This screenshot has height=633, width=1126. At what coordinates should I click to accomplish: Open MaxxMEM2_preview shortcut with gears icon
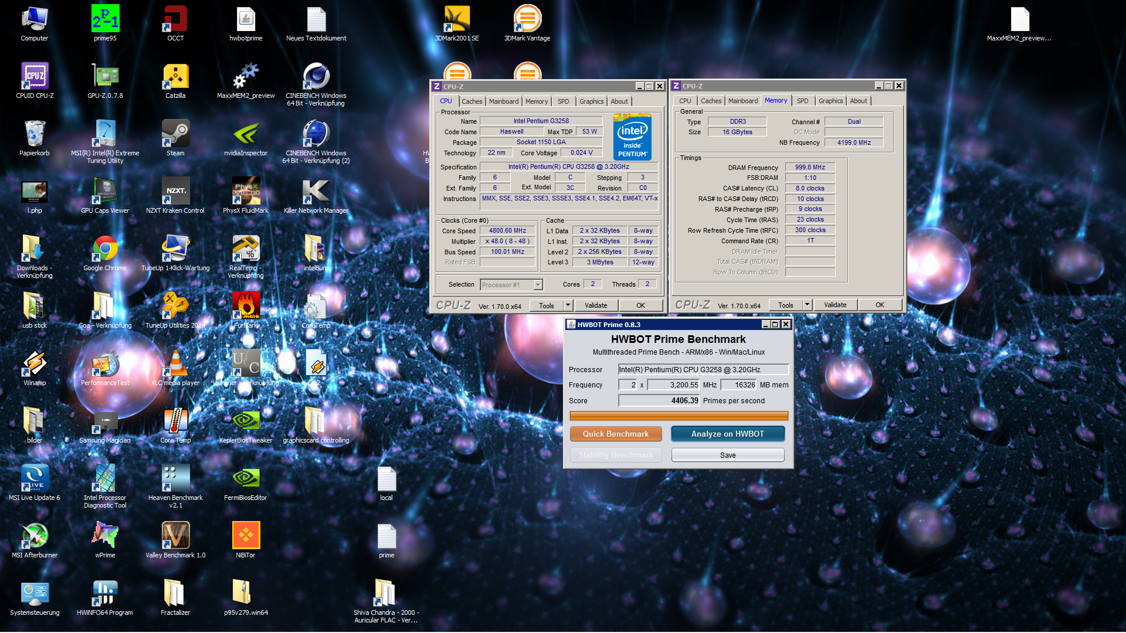246,81
